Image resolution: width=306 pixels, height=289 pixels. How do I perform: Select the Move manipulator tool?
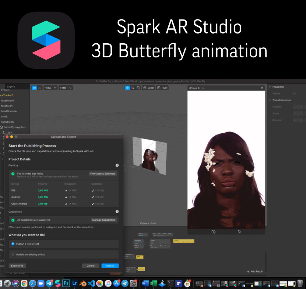pyautogui.click(x=128, y=88)
